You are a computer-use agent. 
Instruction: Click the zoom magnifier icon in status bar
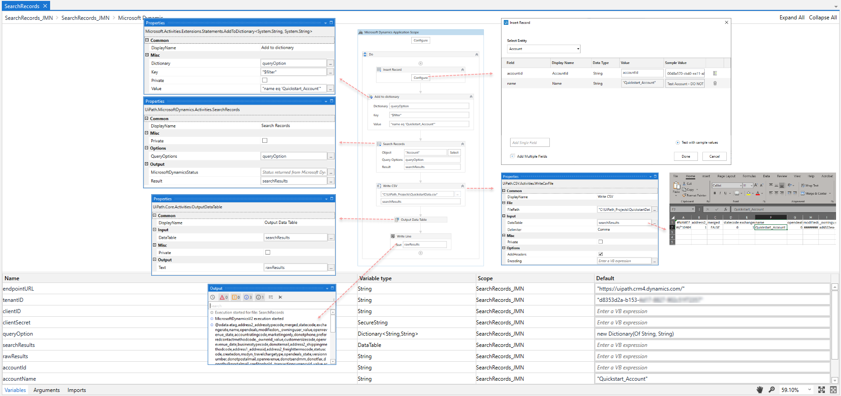click(x=772, y=390)
